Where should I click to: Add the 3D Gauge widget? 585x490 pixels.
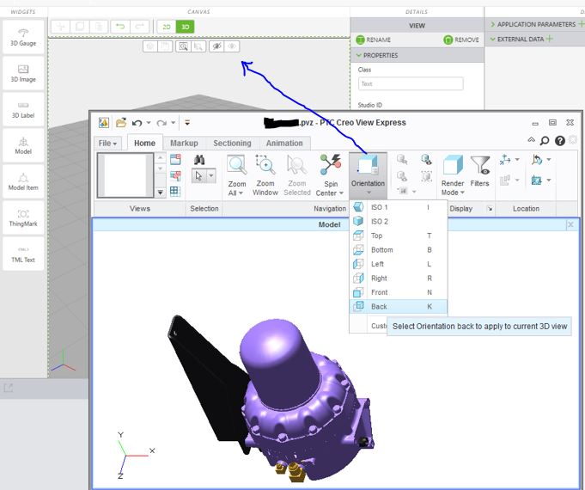click(23, 37)
